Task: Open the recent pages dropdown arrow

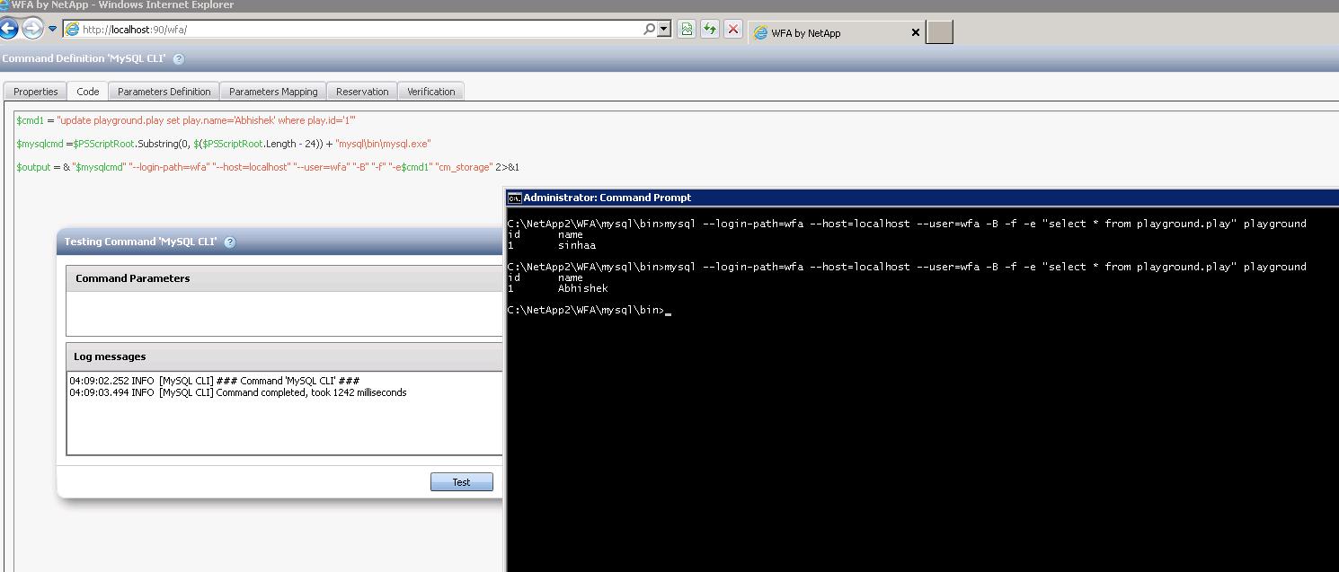Action: pos(52,29)
